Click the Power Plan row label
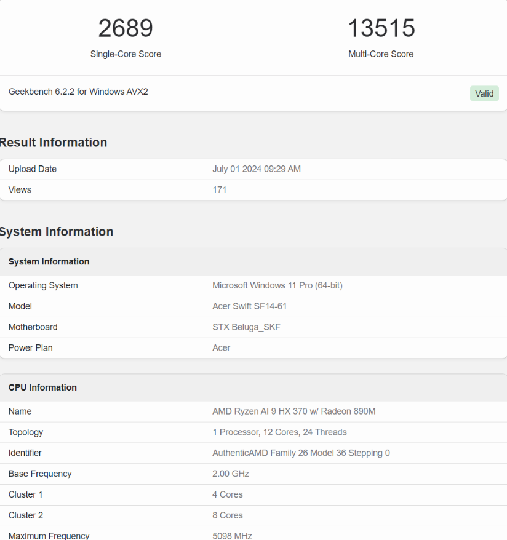The height and width of the screenshot is (540, 507). tap(30, 348)
